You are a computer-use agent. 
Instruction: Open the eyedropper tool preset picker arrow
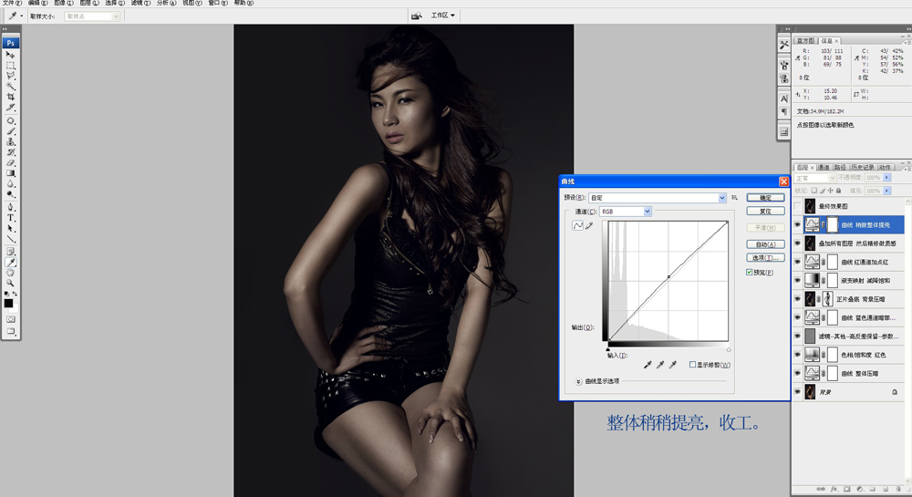(22, 16)
